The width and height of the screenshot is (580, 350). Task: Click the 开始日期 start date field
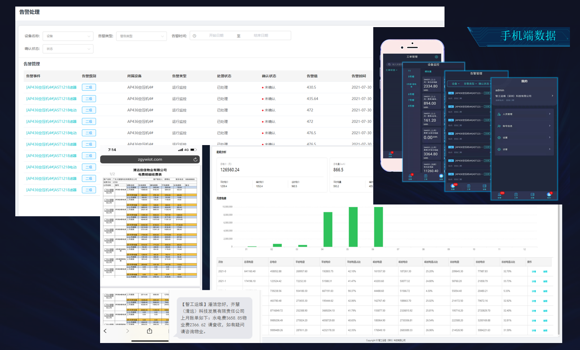tap(216, 36)
